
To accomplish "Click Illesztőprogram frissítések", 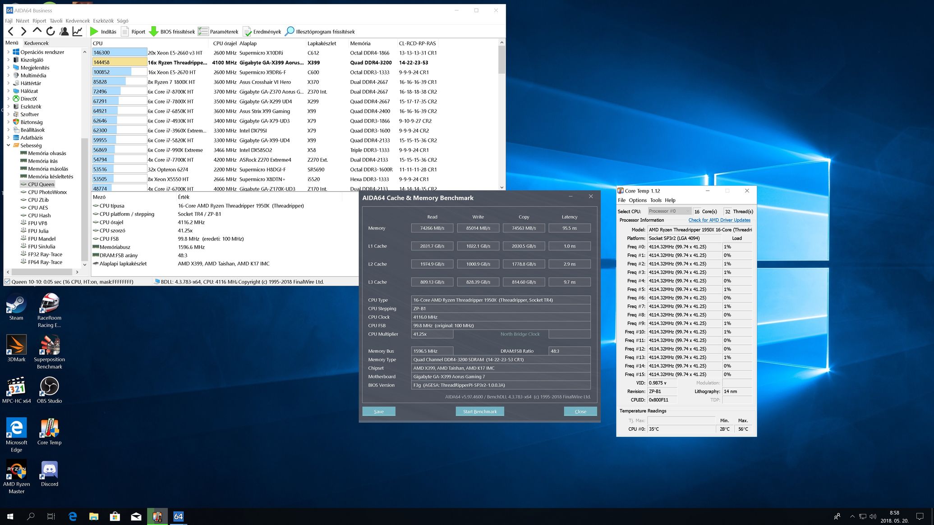I will pos(320,32).
